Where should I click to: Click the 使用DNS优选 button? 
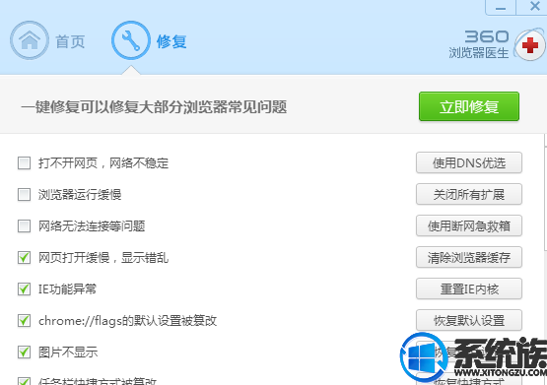pos(469,162)
